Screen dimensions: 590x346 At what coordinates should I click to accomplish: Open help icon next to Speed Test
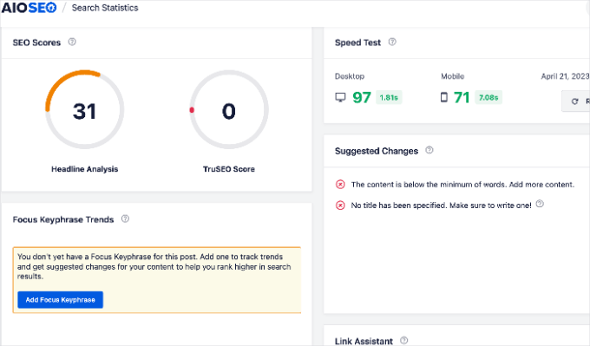[392, 42]
